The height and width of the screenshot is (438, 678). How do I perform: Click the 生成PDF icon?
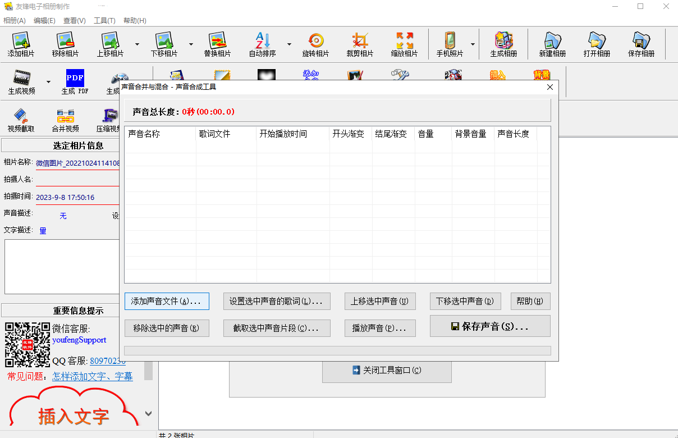[75, 82]
